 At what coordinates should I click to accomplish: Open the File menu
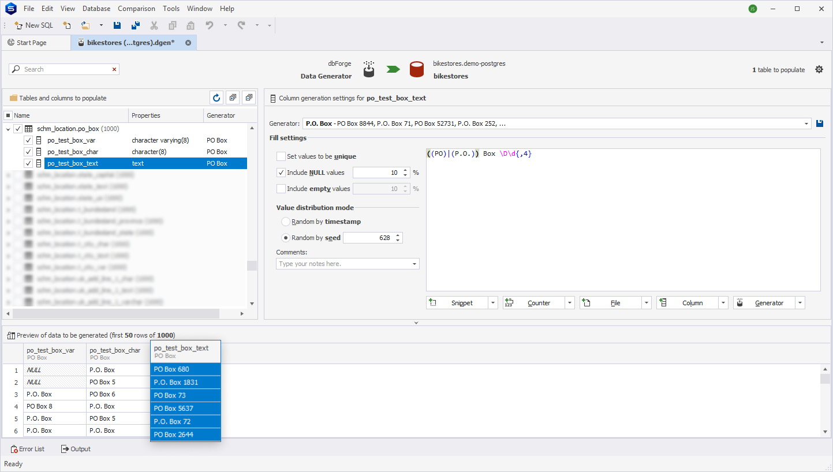click(x=29, y=9)
